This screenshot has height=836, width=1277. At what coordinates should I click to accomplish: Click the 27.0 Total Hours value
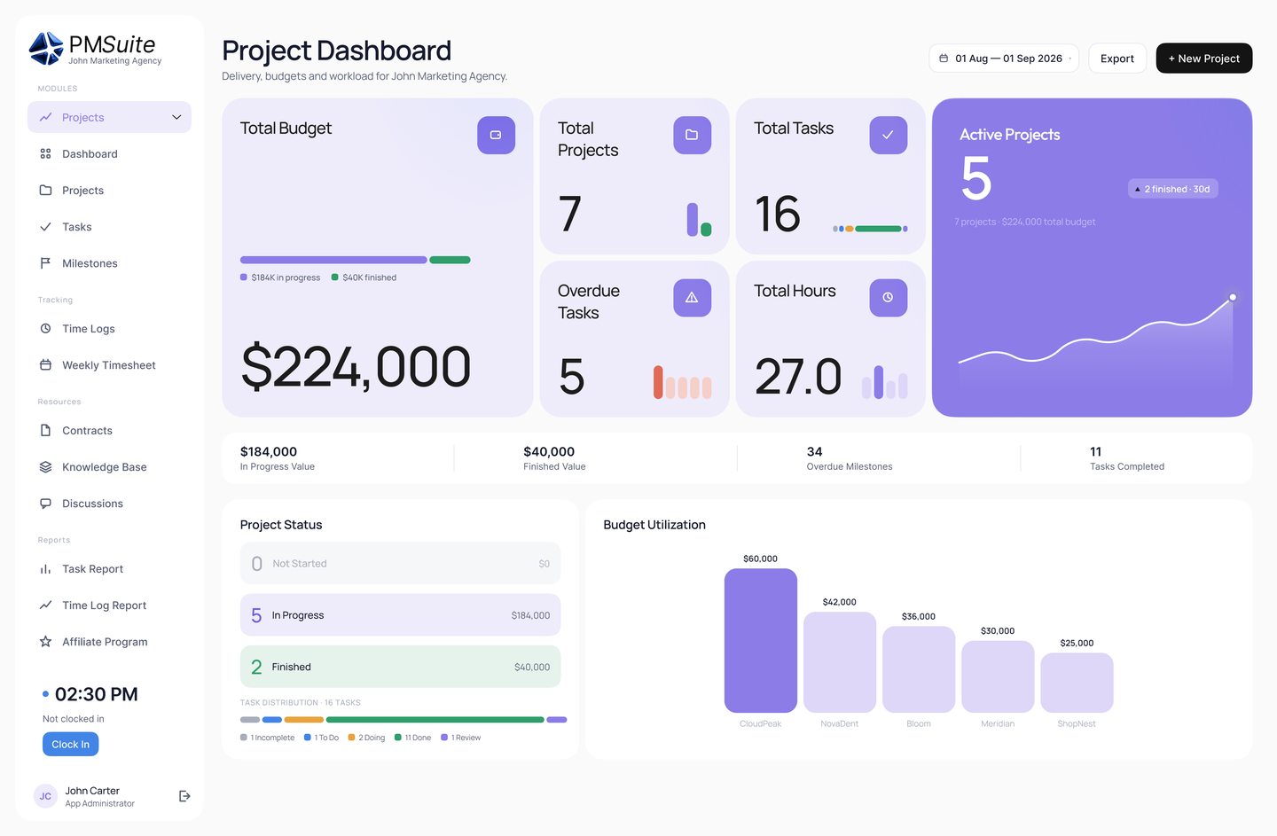click(798, 377)
